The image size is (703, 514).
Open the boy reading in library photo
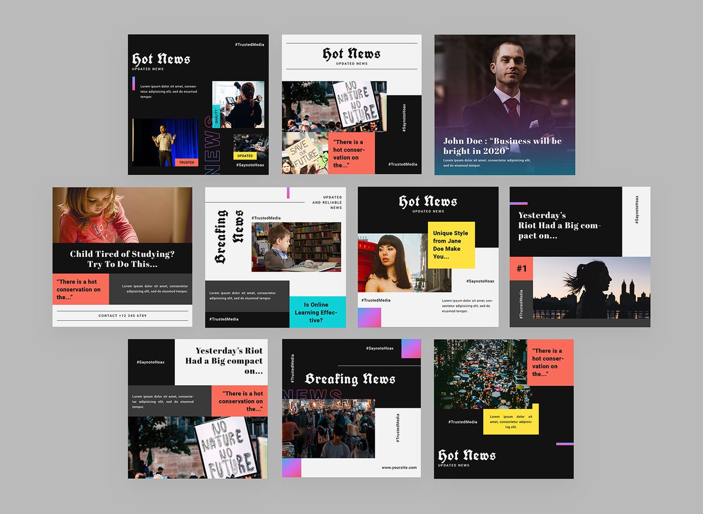click(296, 246)
